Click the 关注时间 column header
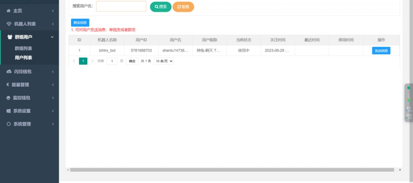Image resolution: width=413 pixels, height=183 pixels. tap(278, 40)
